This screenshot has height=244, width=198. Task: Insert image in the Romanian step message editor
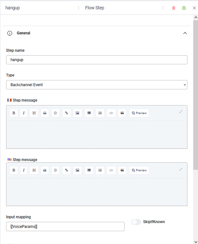(77, 113)
